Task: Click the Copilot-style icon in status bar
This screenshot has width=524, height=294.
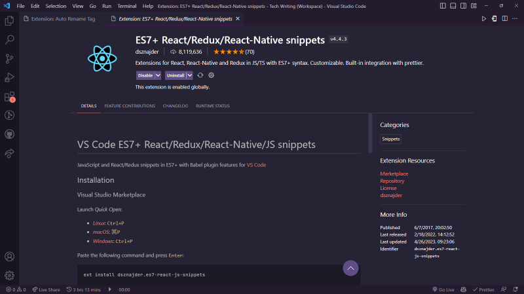Action: point(463,289)
